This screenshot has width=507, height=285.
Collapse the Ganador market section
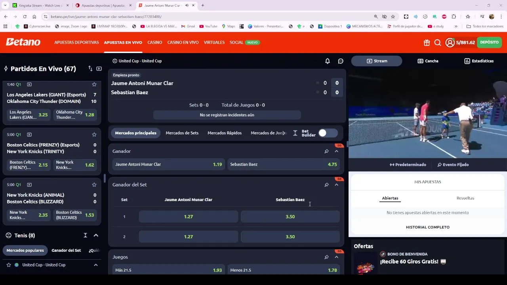[x=337, y=151]
